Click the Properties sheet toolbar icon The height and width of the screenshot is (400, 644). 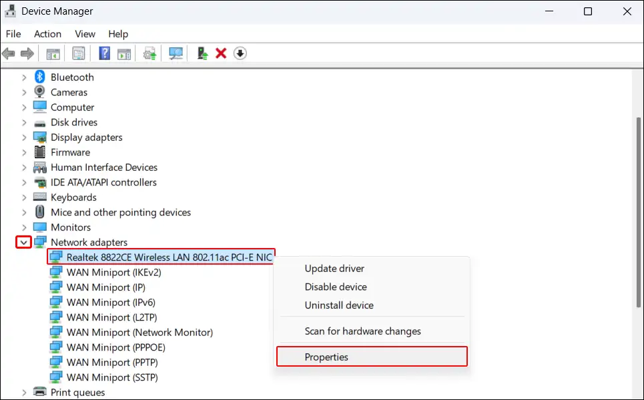[79, 53]
